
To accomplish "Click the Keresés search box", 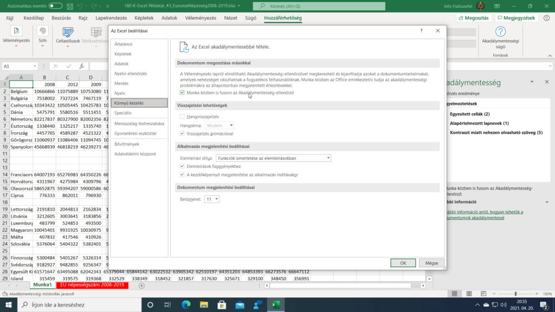I will click(319, 6).
